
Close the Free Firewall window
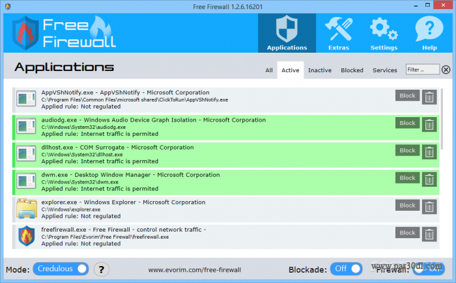443,5
